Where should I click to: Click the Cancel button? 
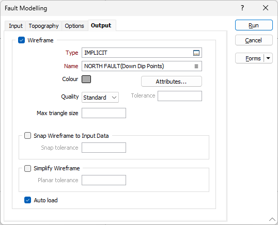pos(254,40)
